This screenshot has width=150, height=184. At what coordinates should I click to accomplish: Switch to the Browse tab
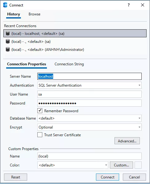35,14
